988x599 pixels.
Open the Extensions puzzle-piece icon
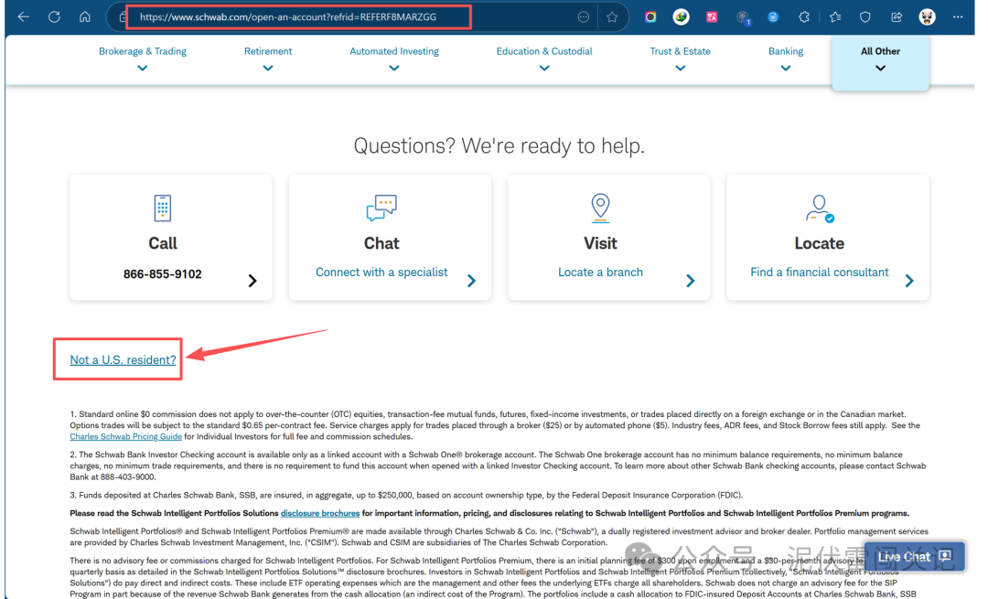(803, 17)
